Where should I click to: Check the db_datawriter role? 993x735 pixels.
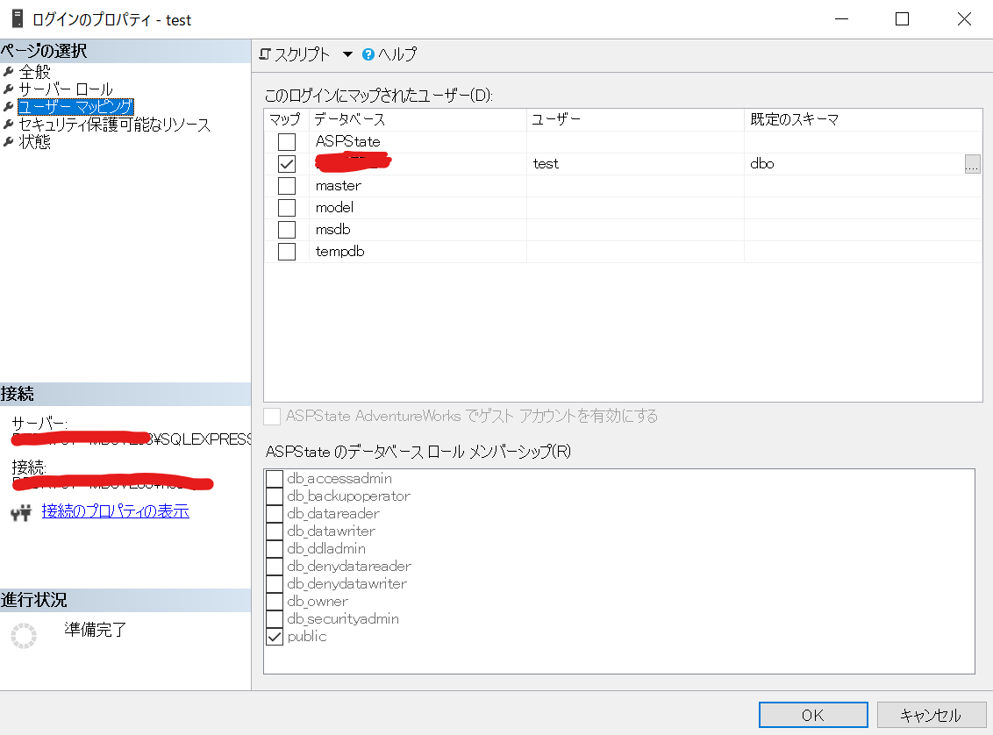[275, 532]
